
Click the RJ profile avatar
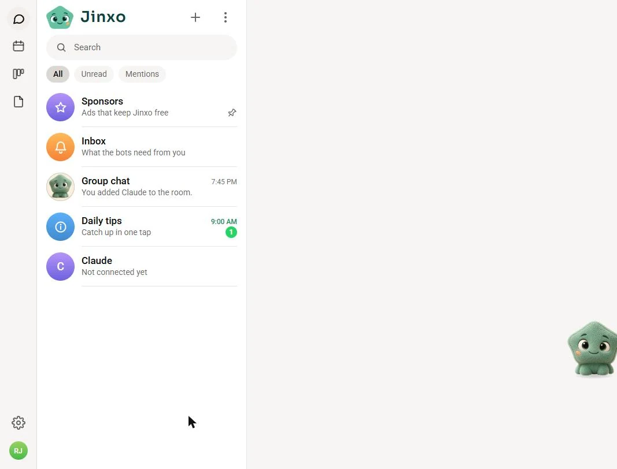pyautogui.click(x=19, y=451)
